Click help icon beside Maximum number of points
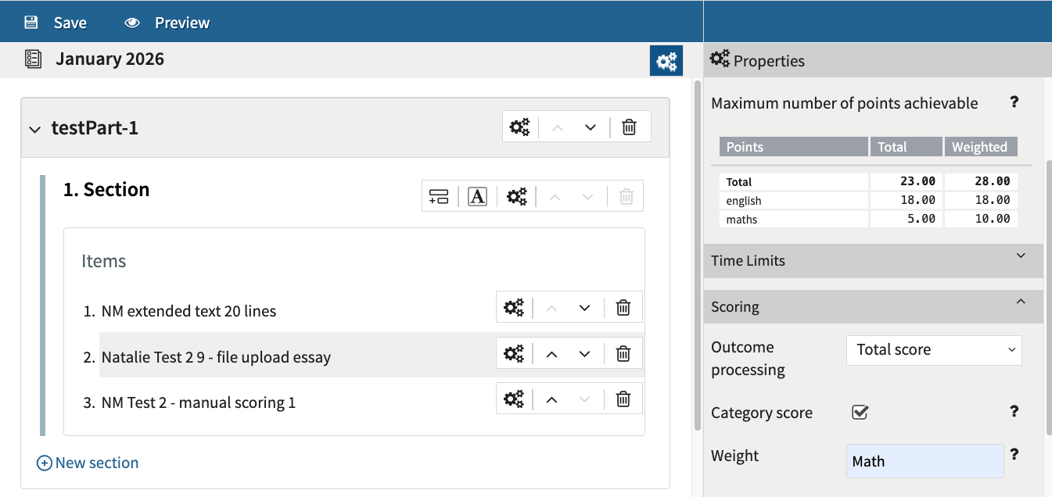This screenshot has width=1052, height=497. [x=1014, y=102]
